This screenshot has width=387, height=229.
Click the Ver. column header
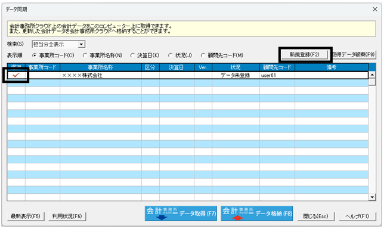[x=203, y=67]
